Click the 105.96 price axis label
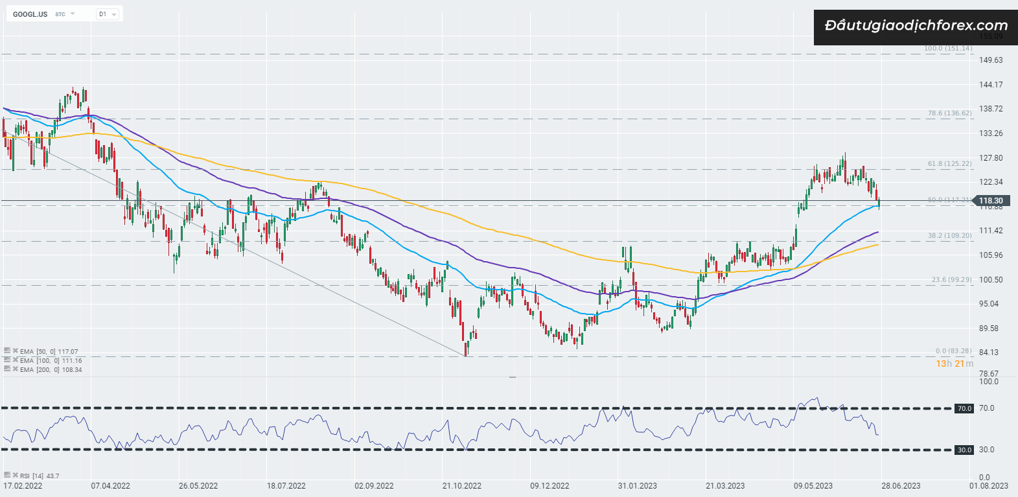The height and width of the screenshot is (497, 1018). click(991, 255)
